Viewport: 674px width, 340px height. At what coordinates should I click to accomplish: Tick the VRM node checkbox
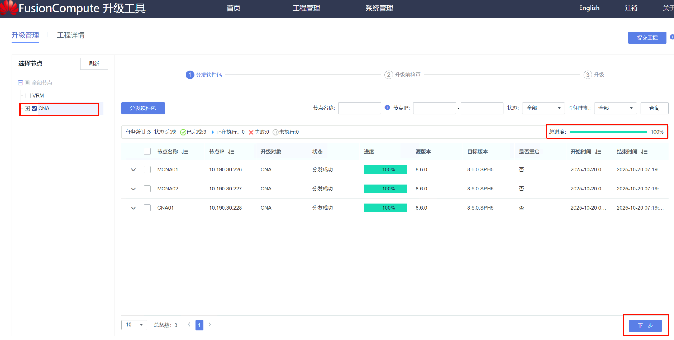(x=28, y=96)
